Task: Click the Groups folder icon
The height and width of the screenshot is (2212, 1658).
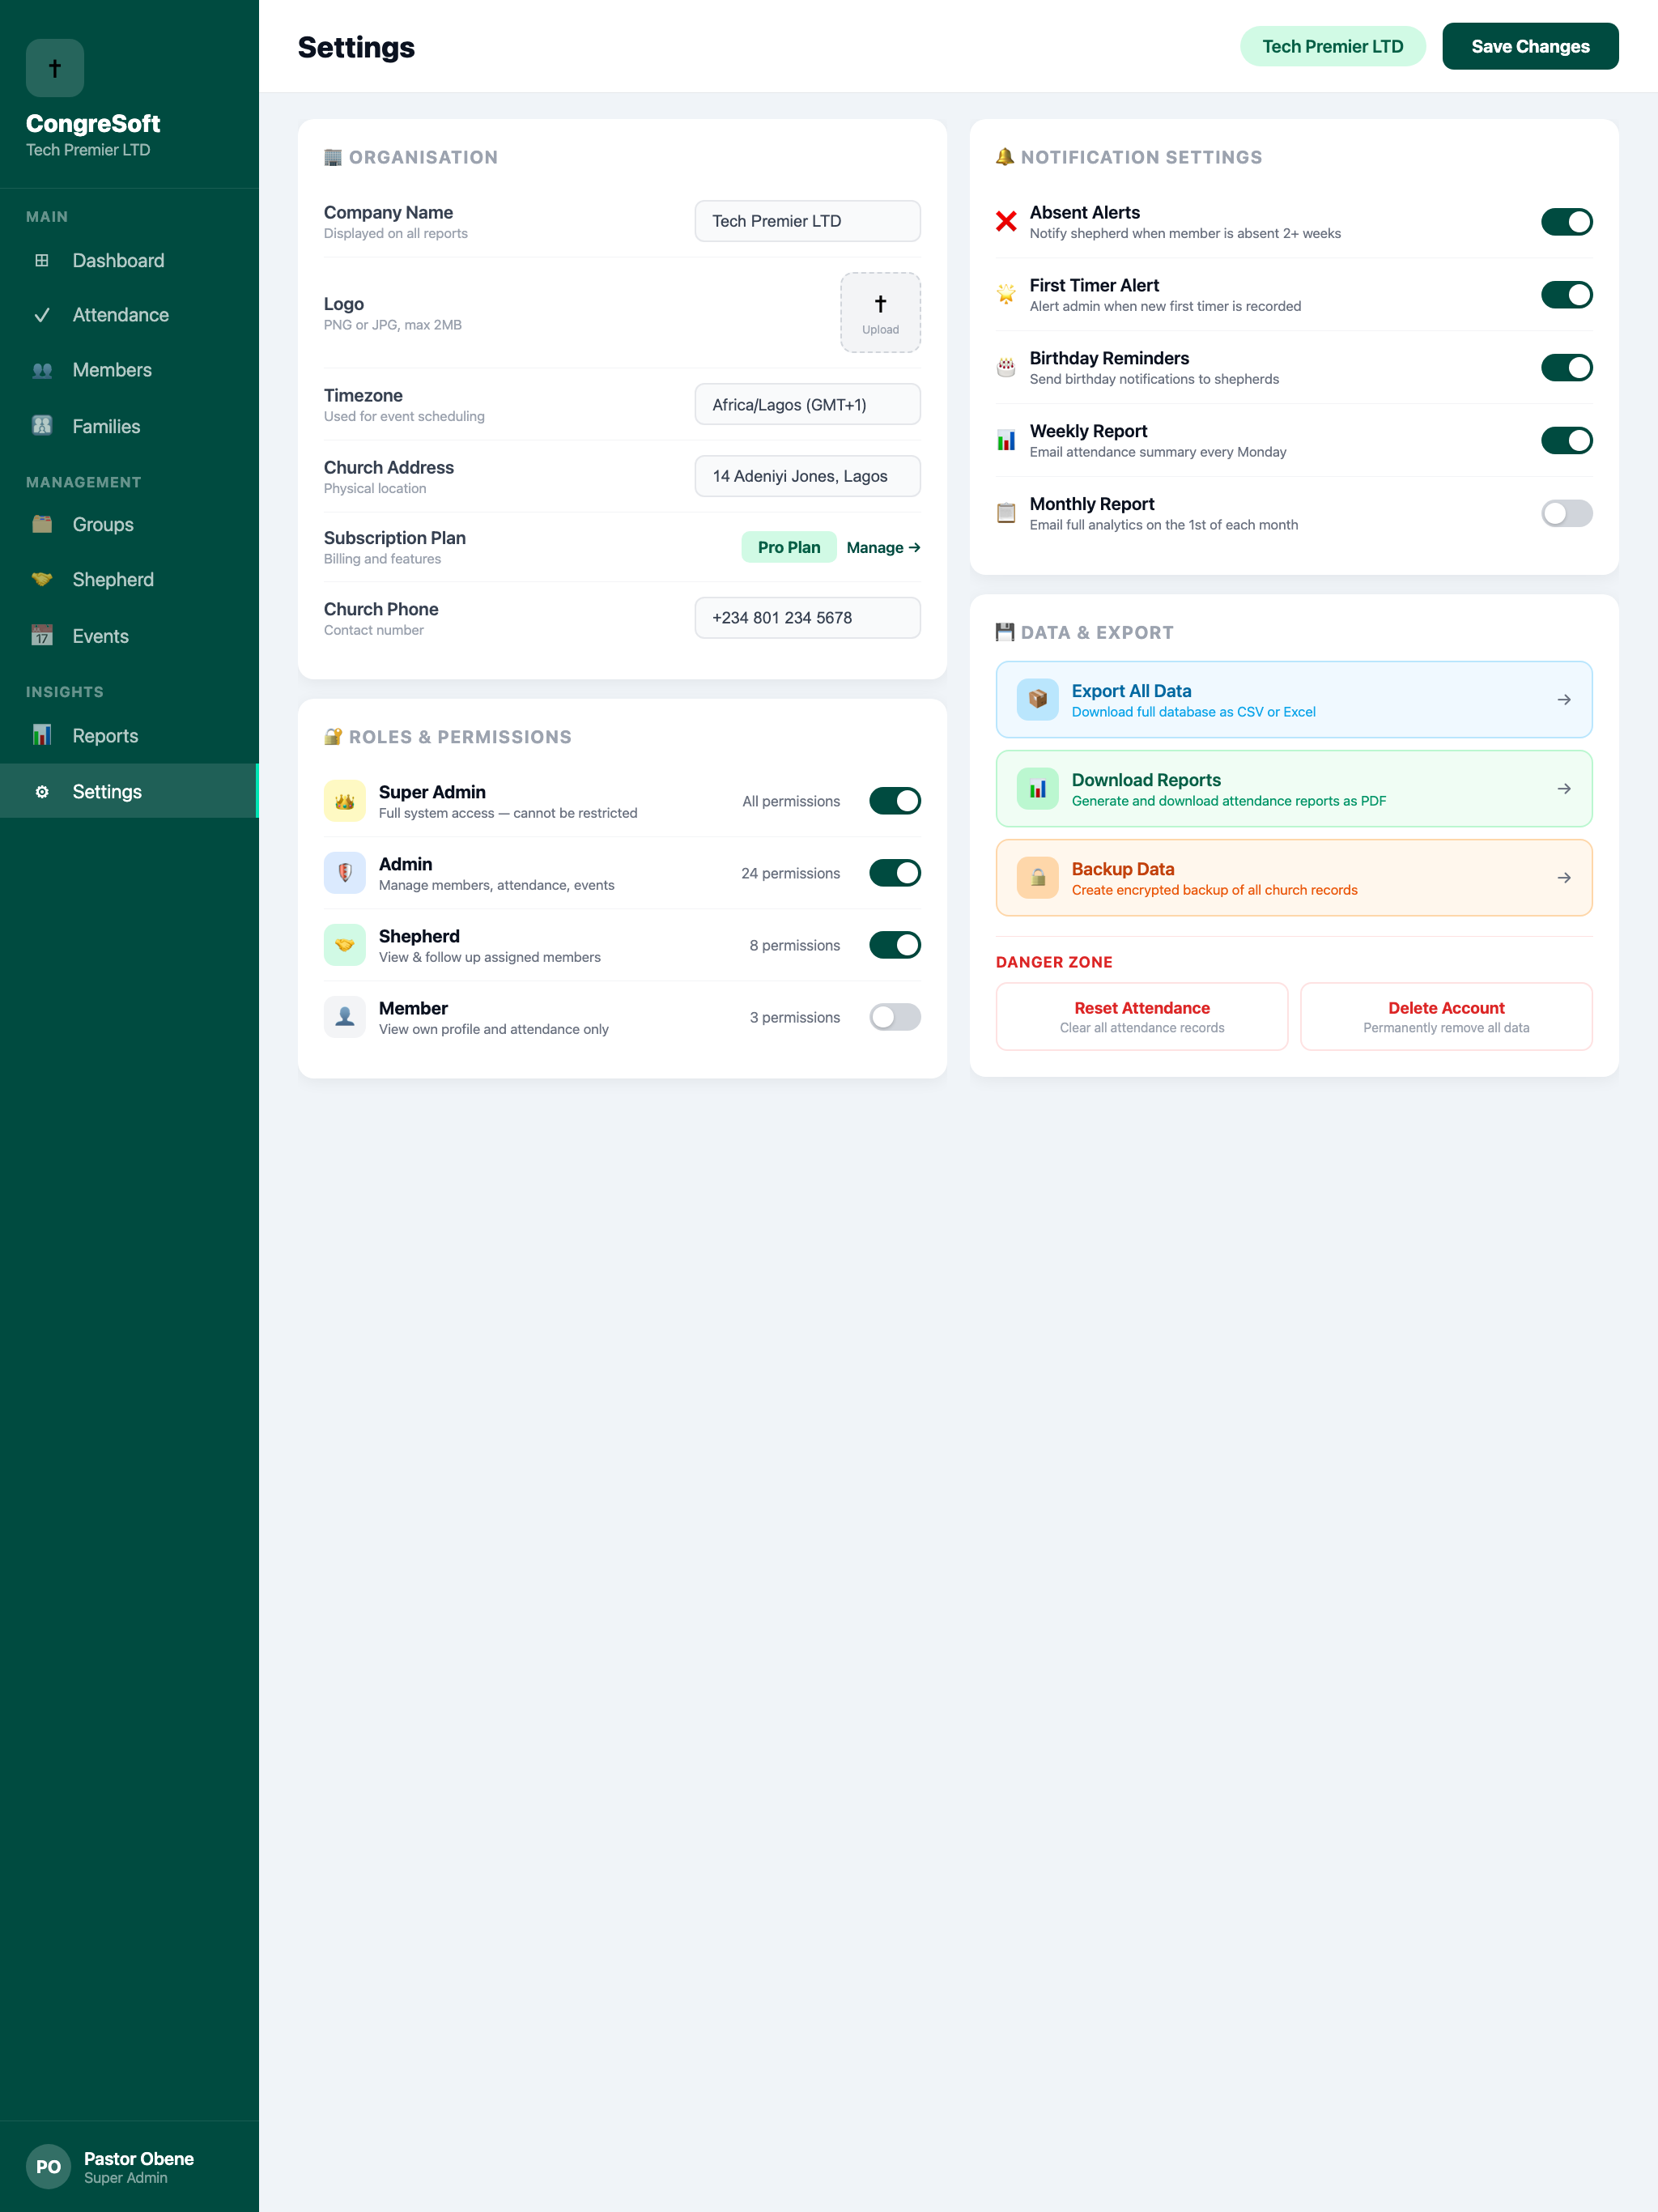Action: 42,524
